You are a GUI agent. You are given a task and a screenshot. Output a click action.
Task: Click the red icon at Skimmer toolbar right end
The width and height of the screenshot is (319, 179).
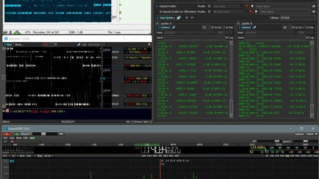pos(149,45)
